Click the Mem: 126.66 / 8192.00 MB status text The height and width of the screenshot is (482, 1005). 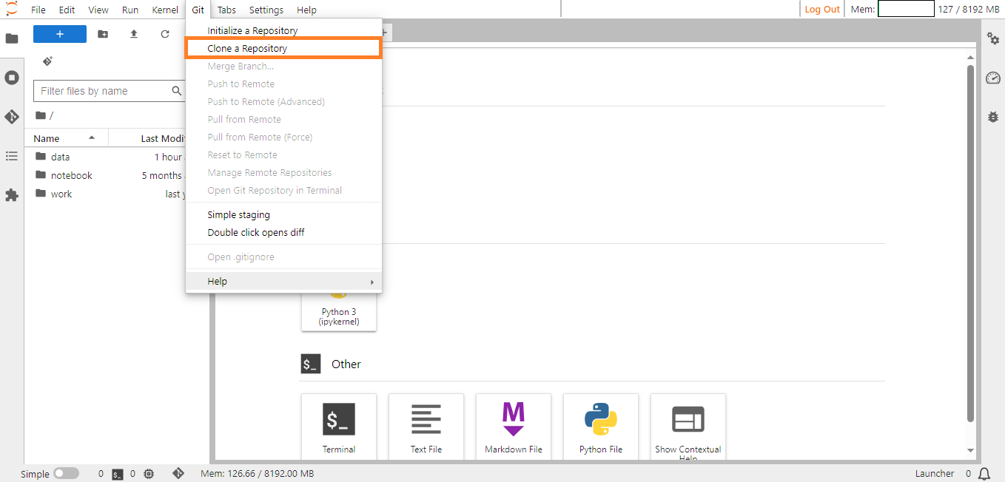tap(257, 474)
